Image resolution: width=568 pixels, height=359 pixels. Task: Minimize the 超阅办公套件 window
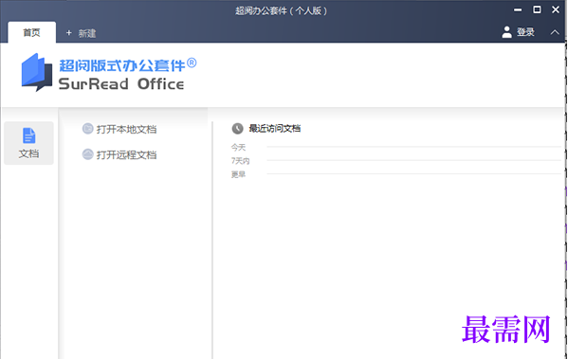tap(518, 10)
